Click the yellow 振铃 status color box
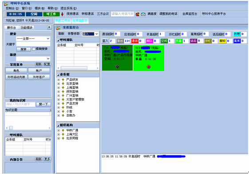Screen dimensions: 249x174 pyautogui.click(x=222, y=41)
